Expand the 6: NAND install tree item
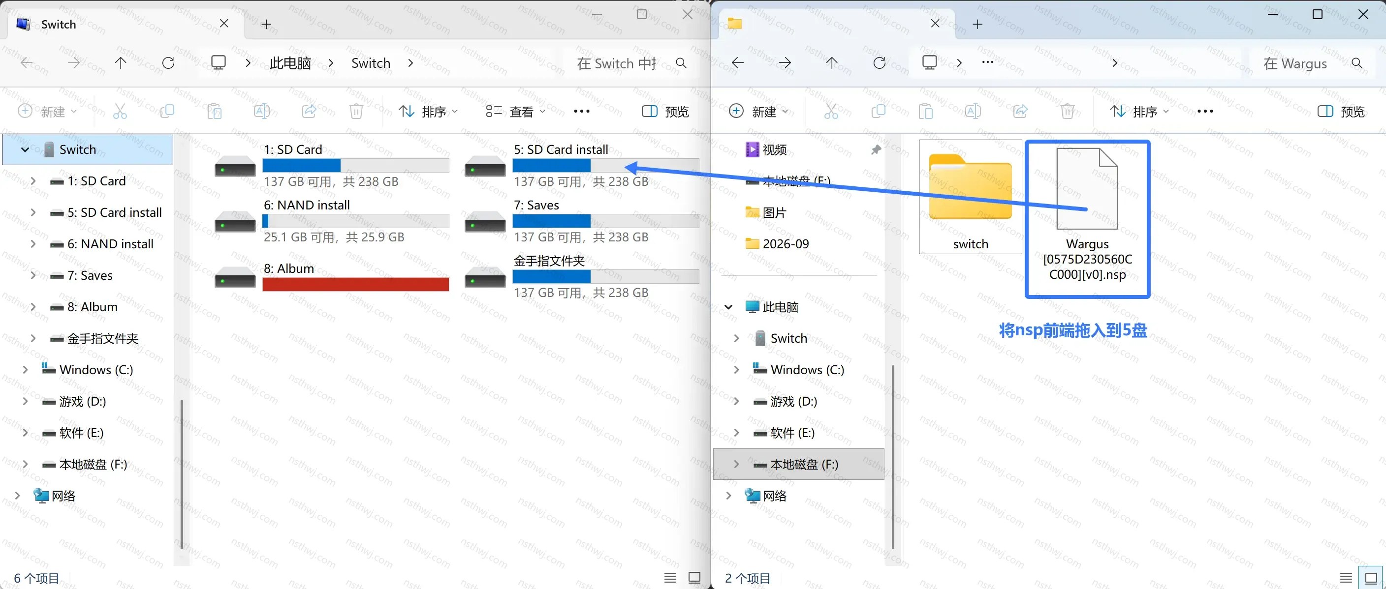This screenshot has width=1386, height=589. pyautogui.click(x=33, y=244)
